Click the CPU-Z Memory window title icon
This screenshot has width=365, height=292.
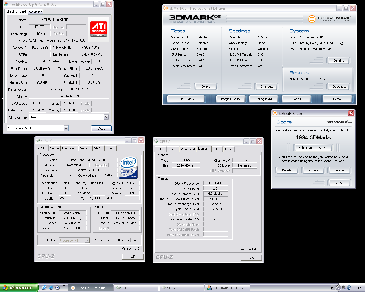tap(156, 141)
